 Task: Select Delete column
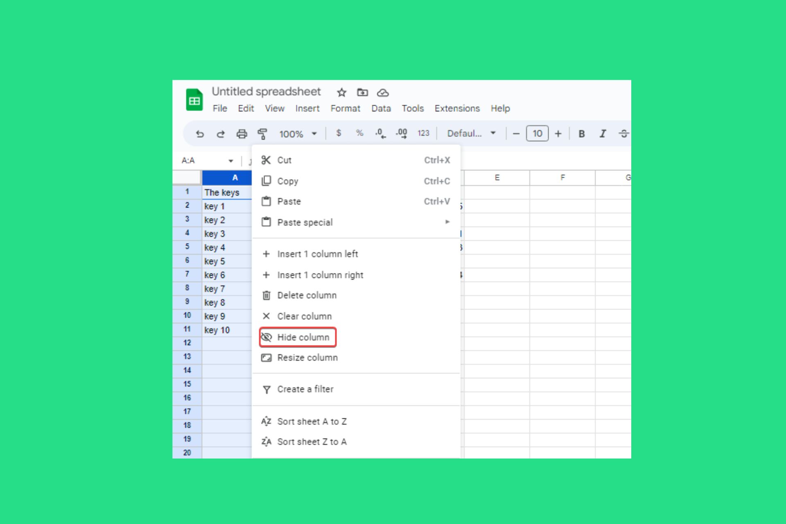[x=356, y=295]
